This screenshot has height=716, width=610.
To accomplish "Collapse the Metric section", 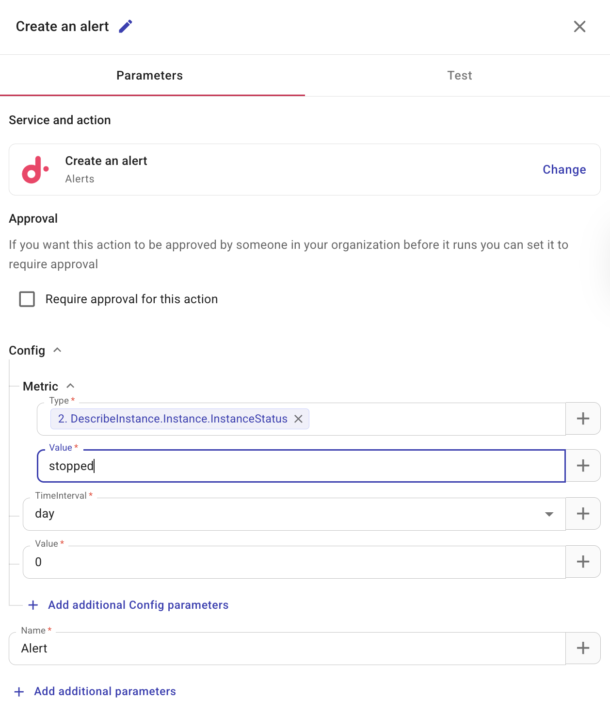I will [71, 385].
